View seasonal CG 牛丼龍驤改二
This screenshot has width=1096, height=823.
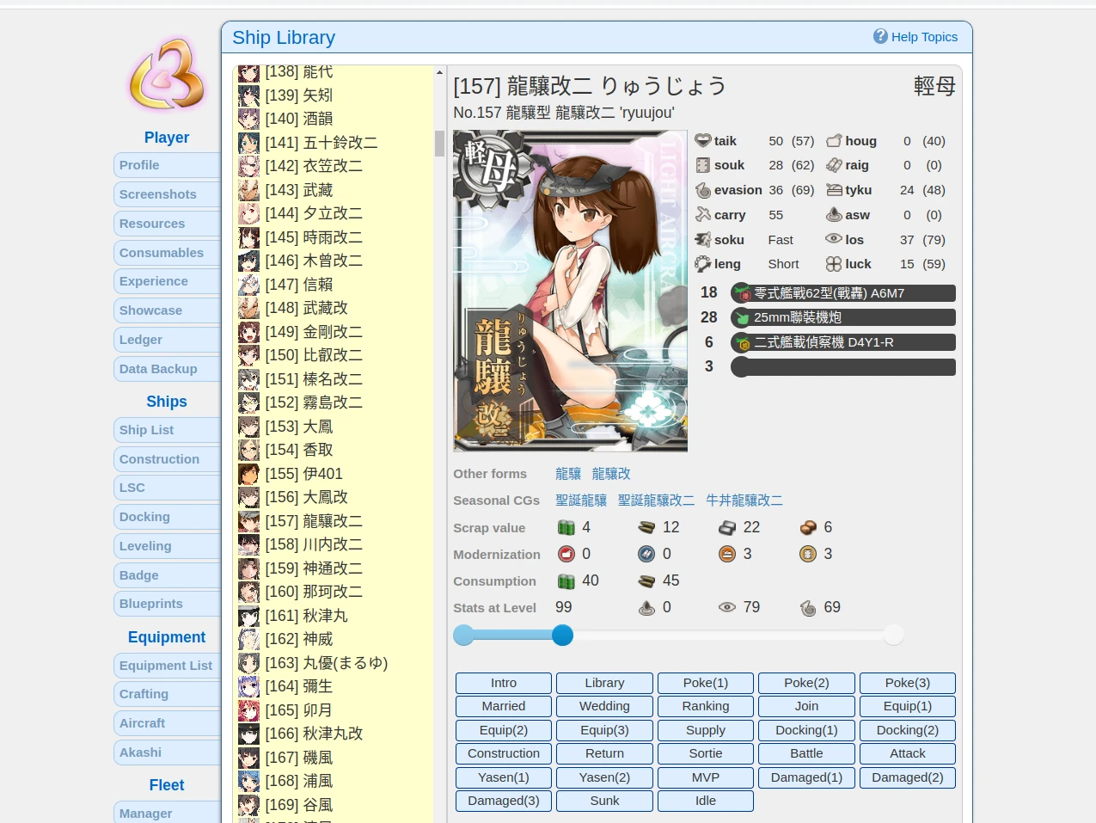(x=744, y=501)
